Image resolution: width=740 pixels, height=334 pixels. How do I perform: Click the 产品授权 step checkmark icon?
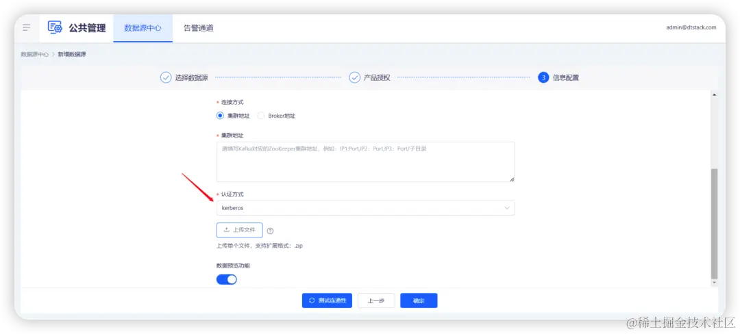354,78
